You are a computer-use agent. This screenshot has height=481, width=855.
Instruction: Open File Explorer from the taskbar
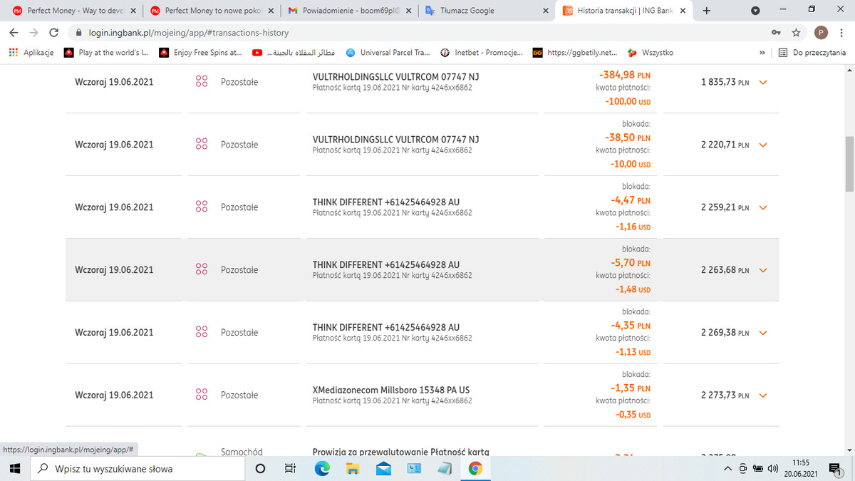pyautogui.click(x=353, y=468)
